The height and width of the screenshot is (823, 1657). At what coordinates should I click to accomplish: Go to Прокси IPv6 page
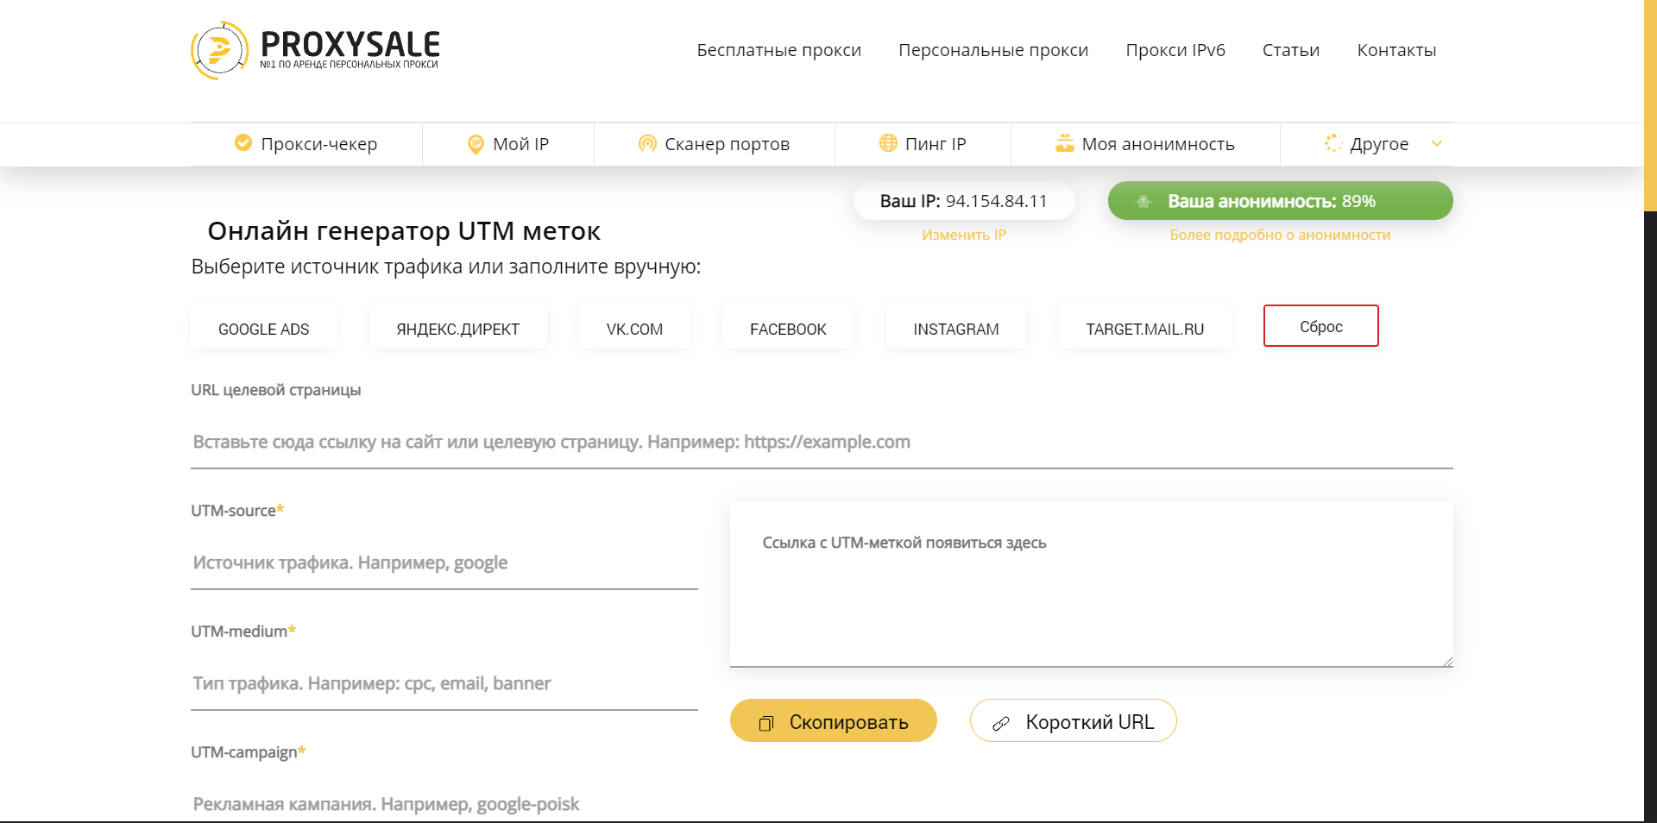pyautogui.click(x=1175, y=50)
